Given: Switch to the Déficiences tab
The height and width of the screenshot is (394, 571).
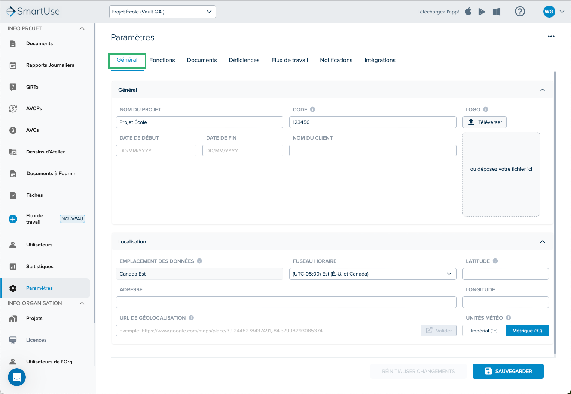Looking at the screenshot, I should tap(244, 60).
